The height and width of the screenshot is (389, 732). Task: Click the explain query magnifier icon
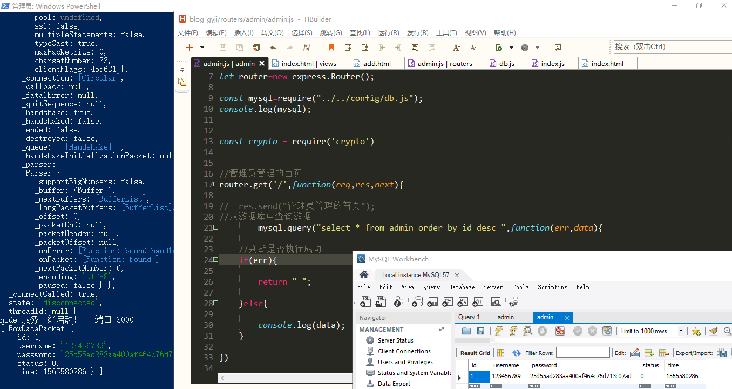pos(528,331)
